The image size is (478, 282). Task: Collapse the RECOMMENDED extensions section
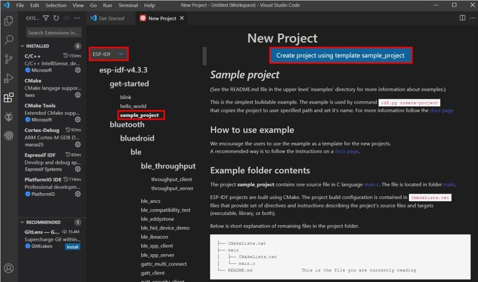coord(22,222)
